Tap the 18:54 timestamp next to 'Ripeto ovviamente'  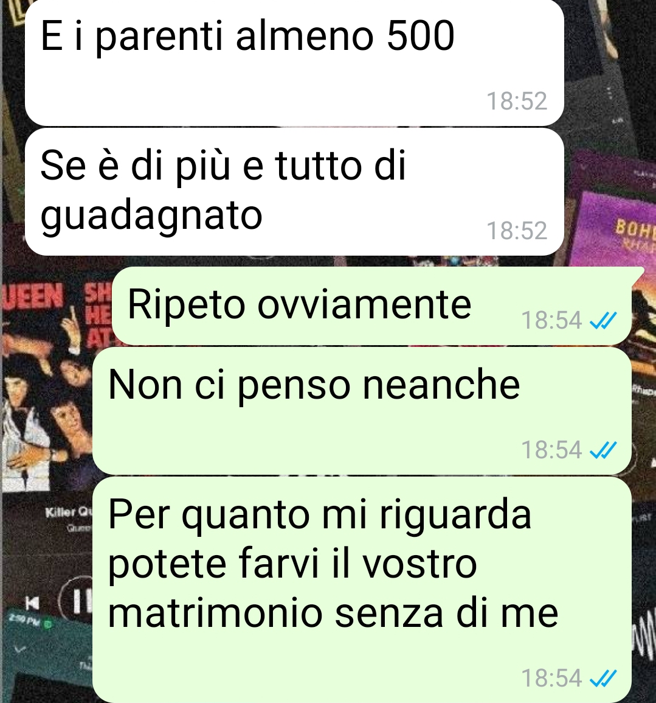[x=551, y=321]
